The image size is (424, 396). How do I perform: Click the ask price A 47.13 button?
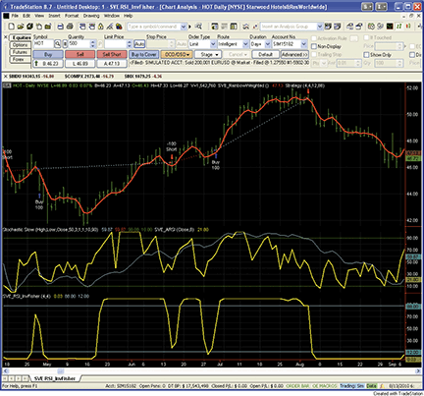point(112,63)
